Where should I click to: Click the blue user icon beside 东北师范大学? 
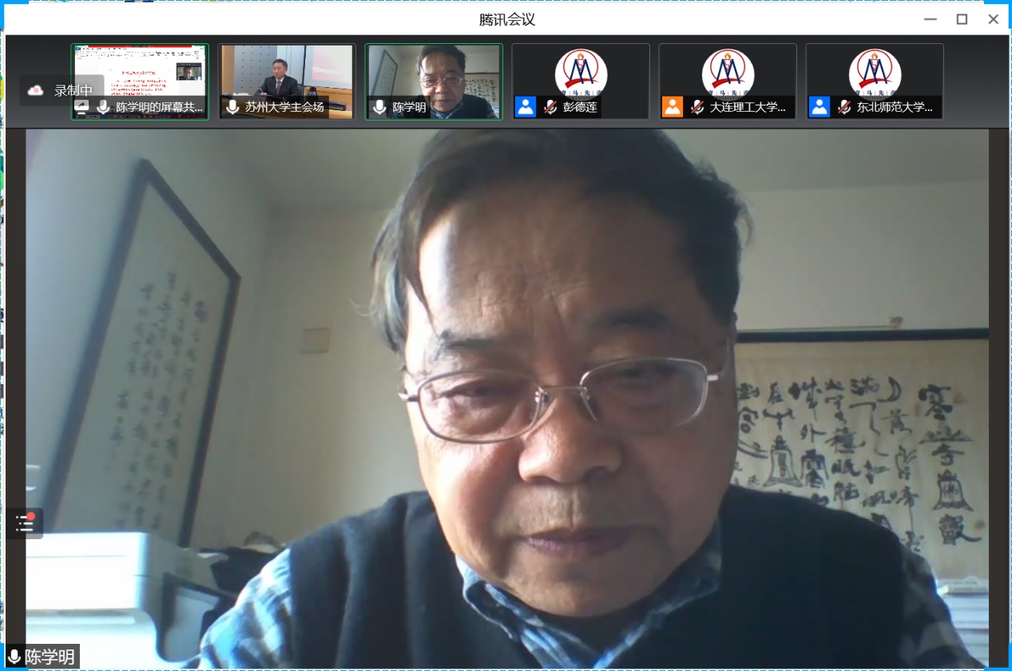[x=820, y=107]
